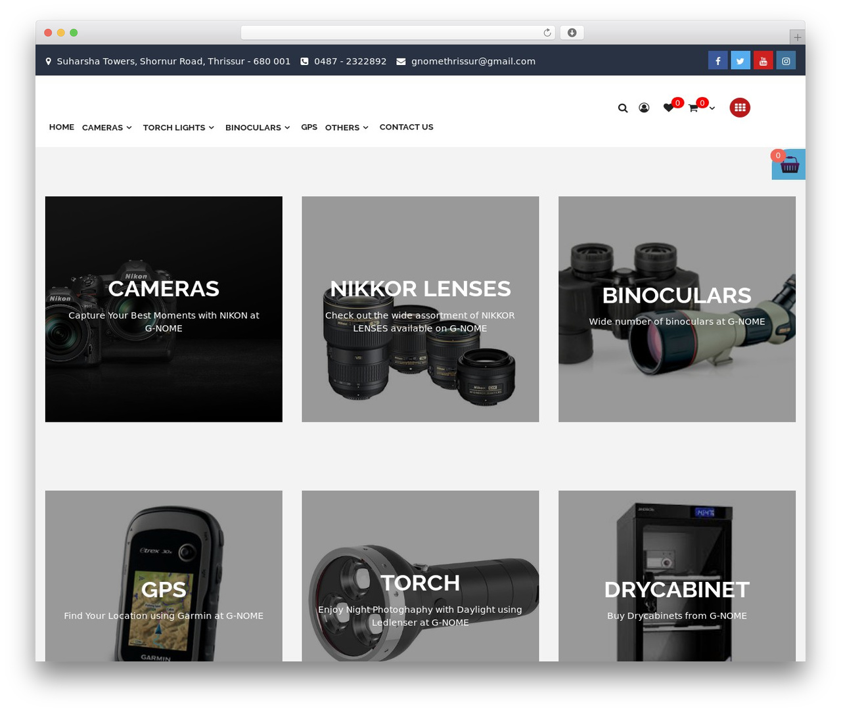The image size is (841, 712).
Task: Click the location pin icon
Action: tap(49, 61)
